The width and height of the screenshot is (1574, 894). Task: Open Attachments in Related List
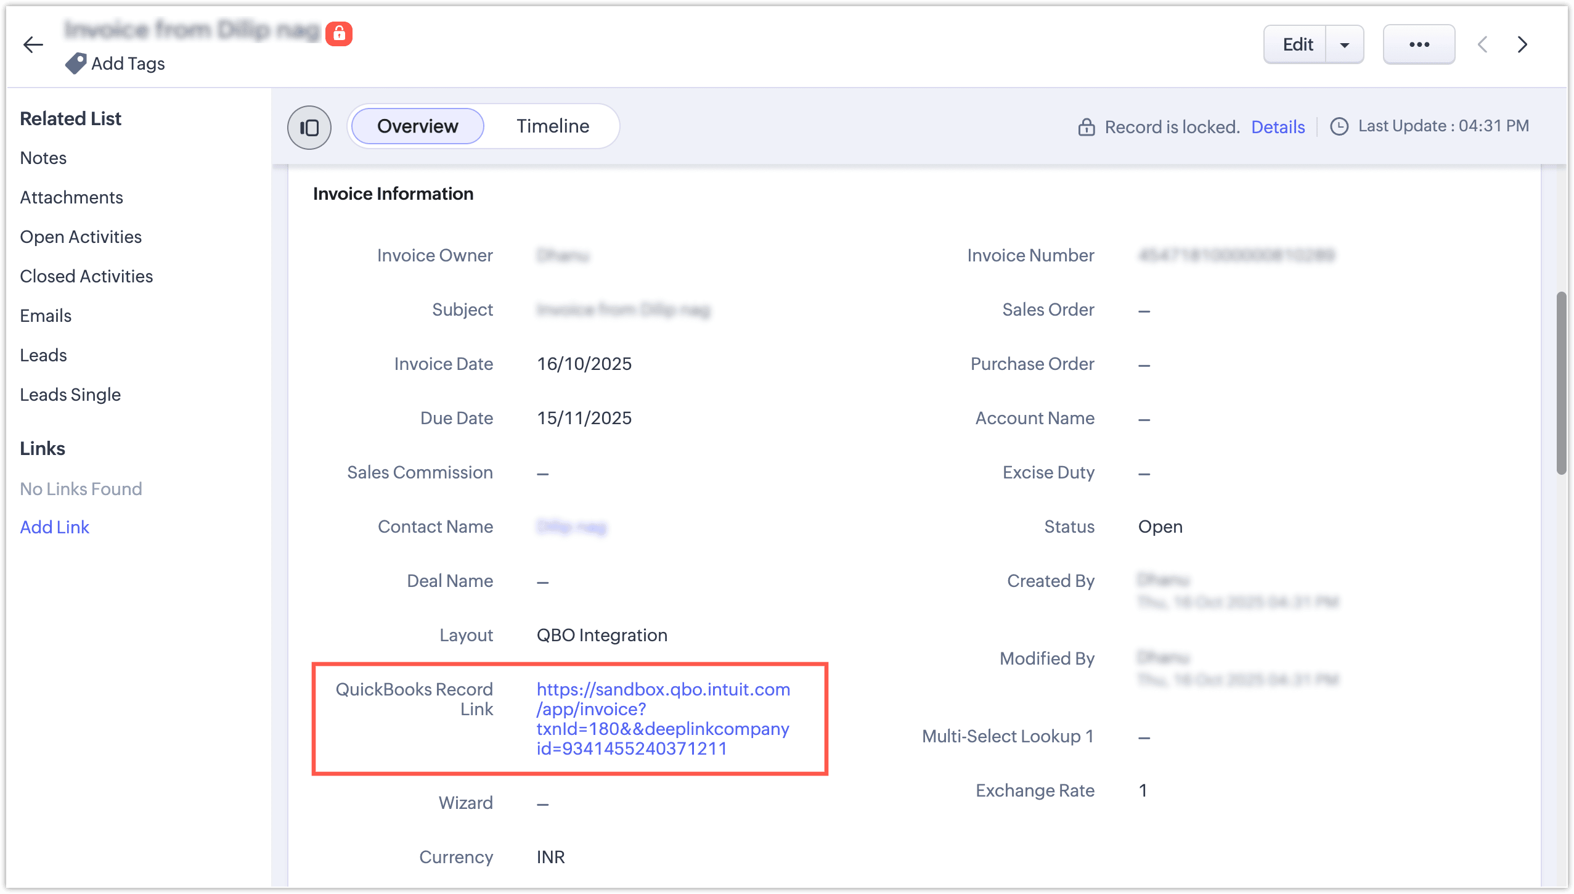click(71, 197)
